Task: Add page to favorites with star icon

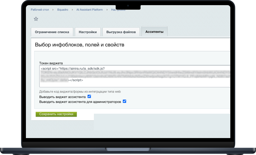Action: 36,19
